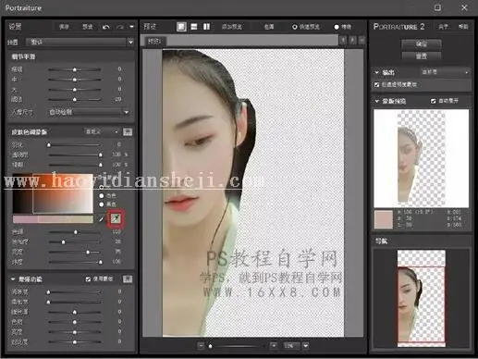Open the output new layer drop-down
This screenshot has height=359, width=478.
[445, 72]
